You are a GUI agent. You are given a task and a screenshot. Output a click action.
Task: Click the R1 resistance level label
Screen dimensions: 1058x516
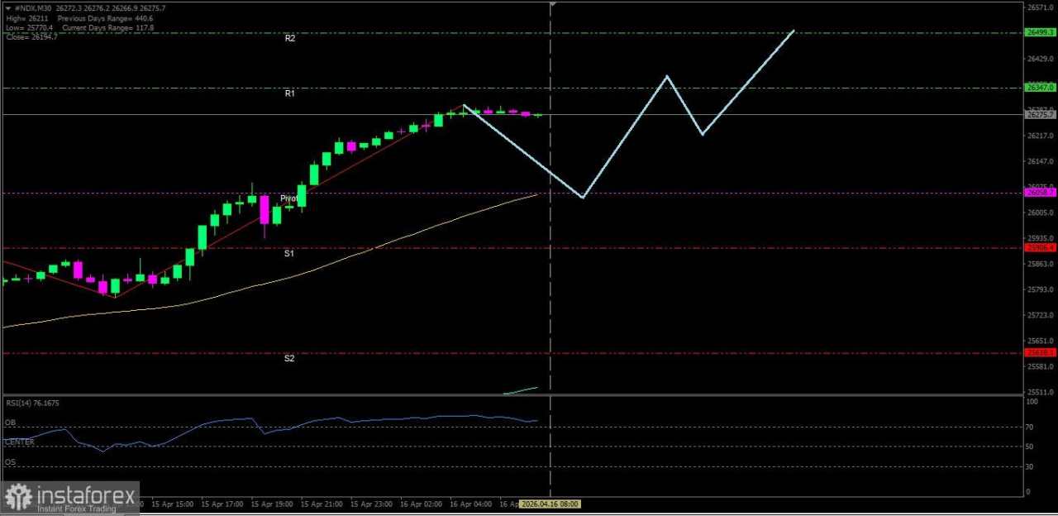click(x=289, y=93)
